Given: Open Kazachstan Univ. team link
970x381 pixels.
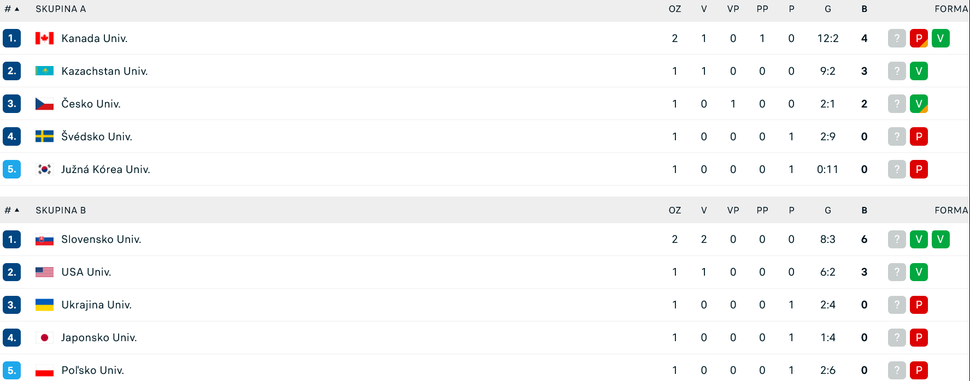Looking at the screenshot, I should tap(104, 71).
